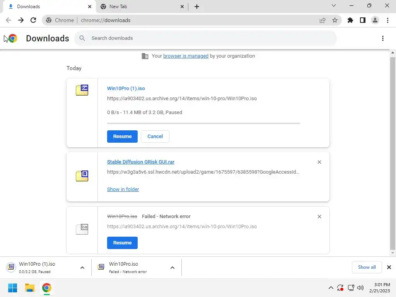Expand options for Win10Pro (1).iso shelf item
Image resolution: width=396 pixels, height=297 pixels.
[82, 268]
